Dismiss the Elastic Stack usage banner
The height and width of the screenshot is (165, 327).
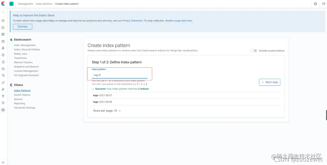click(23, 27)
